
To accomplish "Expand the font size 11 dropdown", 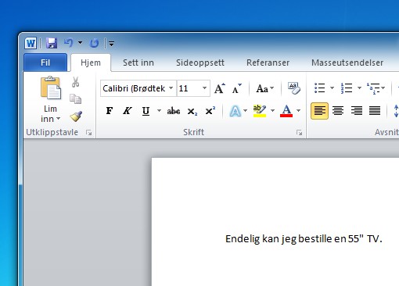I will point(205,88).
